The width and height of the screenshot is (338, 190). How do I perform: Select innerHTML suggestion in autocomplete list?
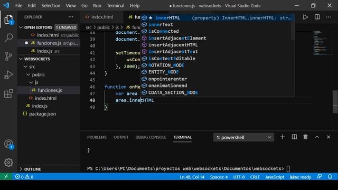(x=218, y=17)
